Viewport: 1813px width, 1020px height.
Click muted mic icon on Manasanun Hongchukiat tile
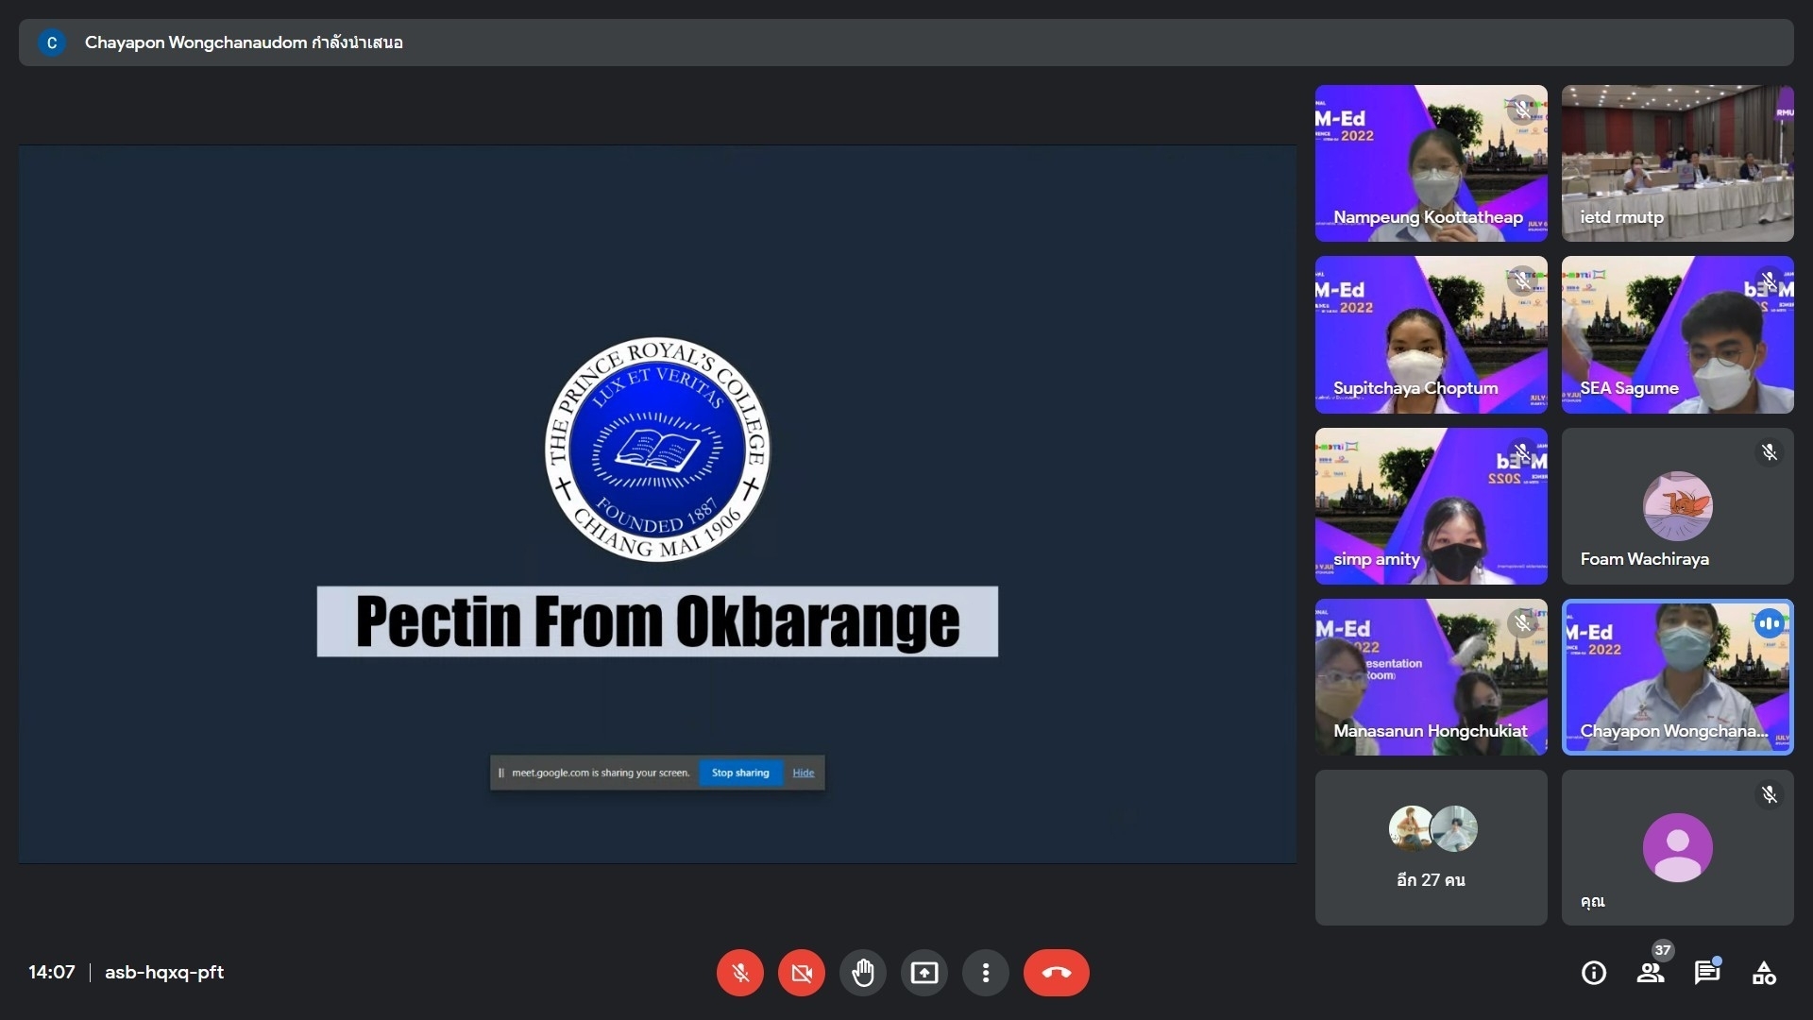coord(1522,623)
